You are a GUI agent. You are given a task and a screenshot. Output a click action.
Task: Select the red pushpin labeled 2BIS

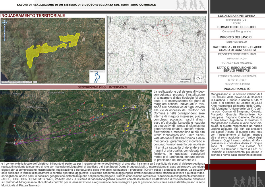click(15, 126)
